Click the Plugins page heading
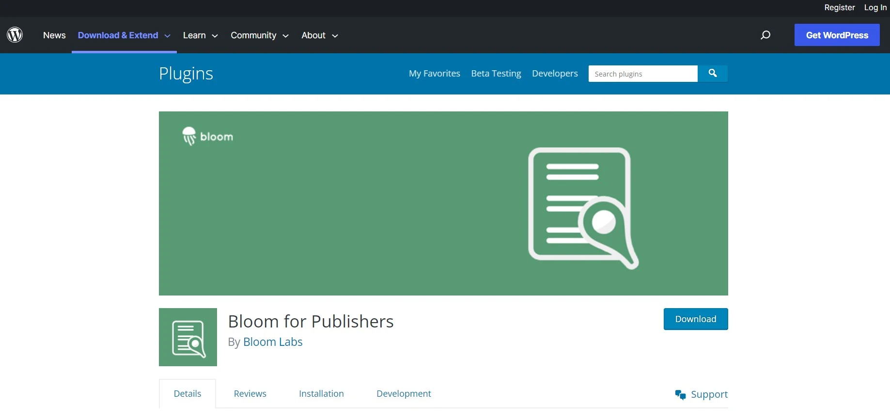The width and height of the screenshot is (890, 420). (186, 73)
